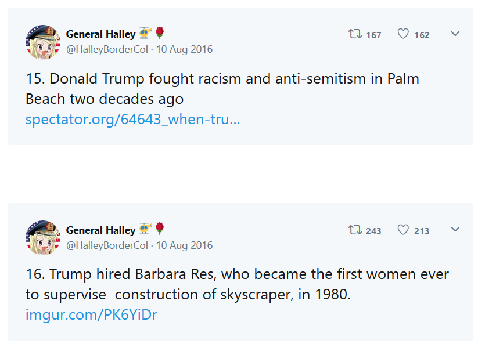Open General Halley's name on tweet 15
Screen dimensions: 478x362
tap(100, 34)
